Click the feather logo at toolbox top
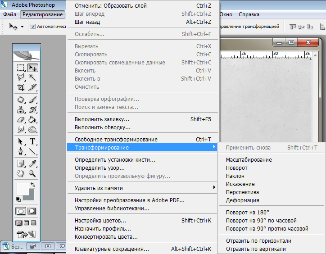The width and height of the screenshot is (326, 254). point(27,55)
